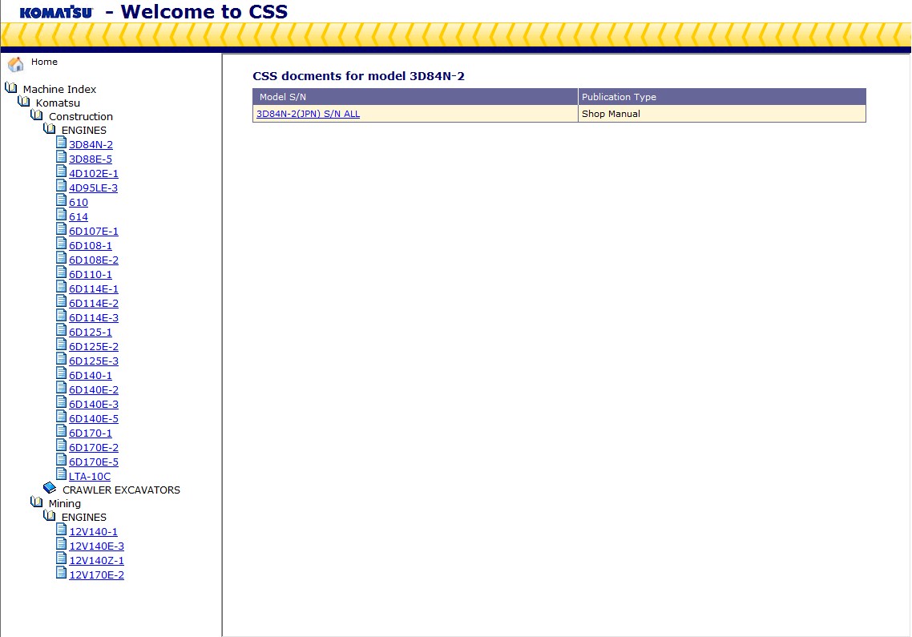Click the document icon beside 6D114E-1
The width and height of the screenshot is (912, 637).
[x=61, y=286]
